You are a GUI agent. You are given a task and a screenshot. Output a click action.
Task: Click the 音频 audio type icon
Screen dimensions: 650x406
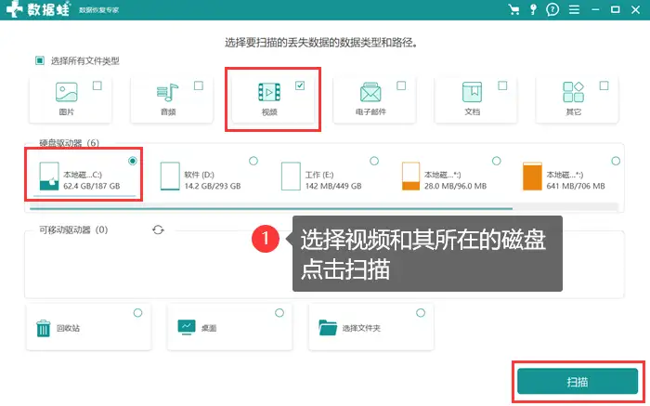167,92
